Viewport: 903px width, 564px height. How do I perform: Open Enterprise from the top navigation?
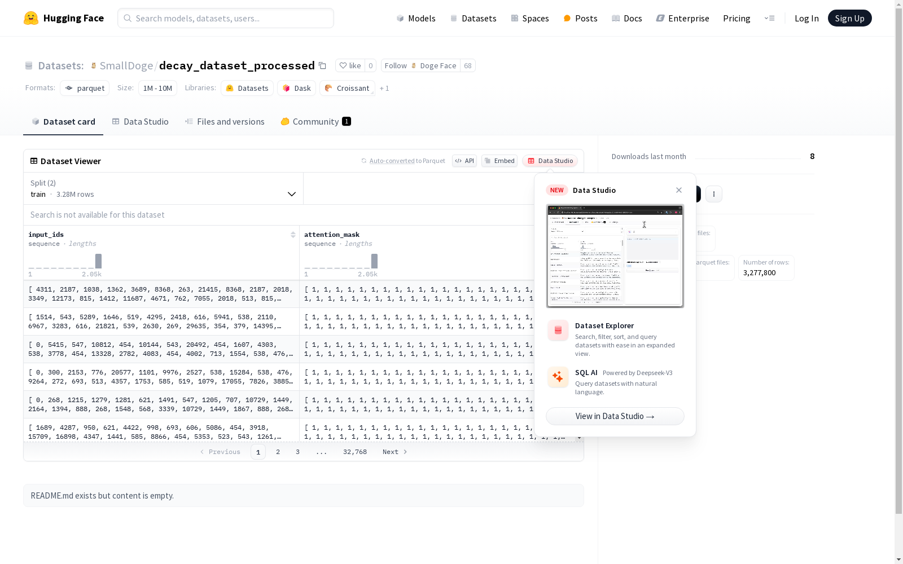(x=683, y=18)
